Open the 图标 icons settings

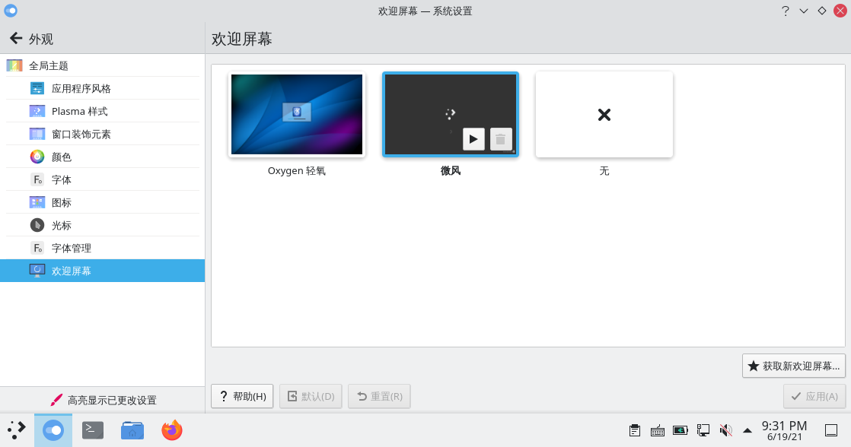(61, 203)
